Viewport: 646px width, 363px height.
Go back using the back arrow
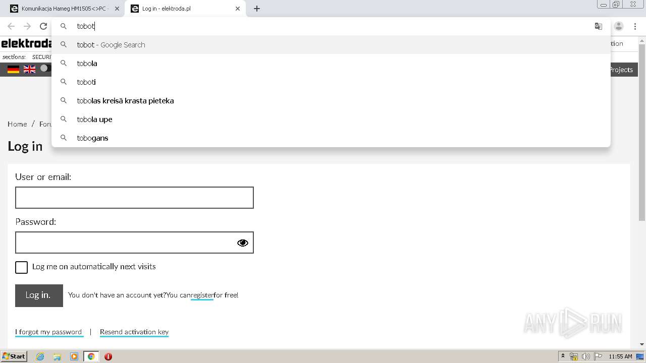click(x=11, y=26)
